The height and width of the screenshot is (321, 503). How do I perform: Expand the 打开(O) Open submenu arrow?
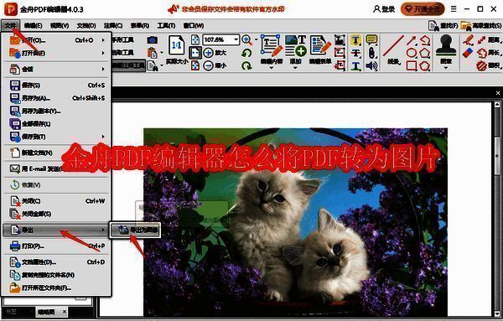pos(103,40)
